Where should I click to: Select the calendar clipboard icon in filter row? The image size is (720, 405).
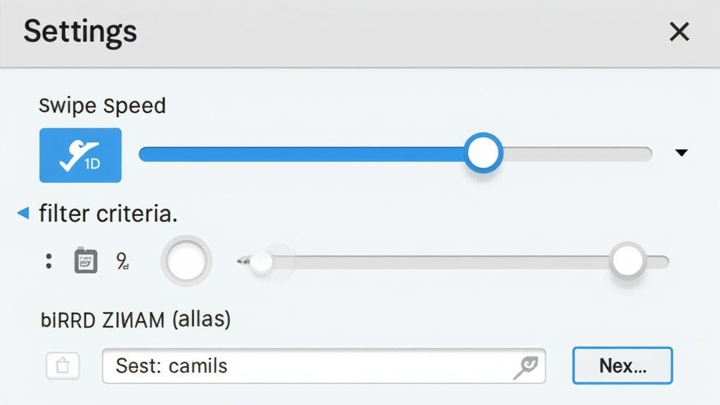pyautogui.click(x=86, y=260)
